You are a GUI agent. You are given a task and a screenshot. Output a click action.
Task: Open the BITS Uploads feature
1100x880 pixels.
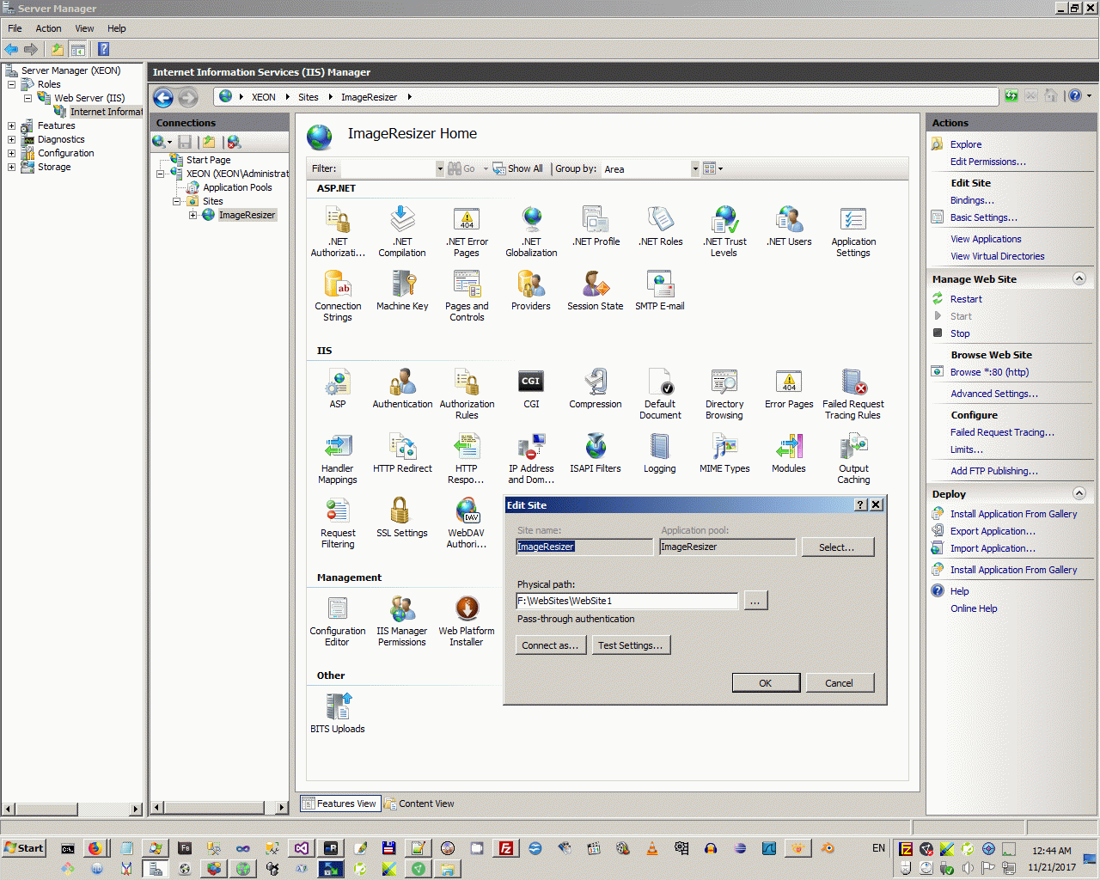pyautogui.click(x=338, y=713)
